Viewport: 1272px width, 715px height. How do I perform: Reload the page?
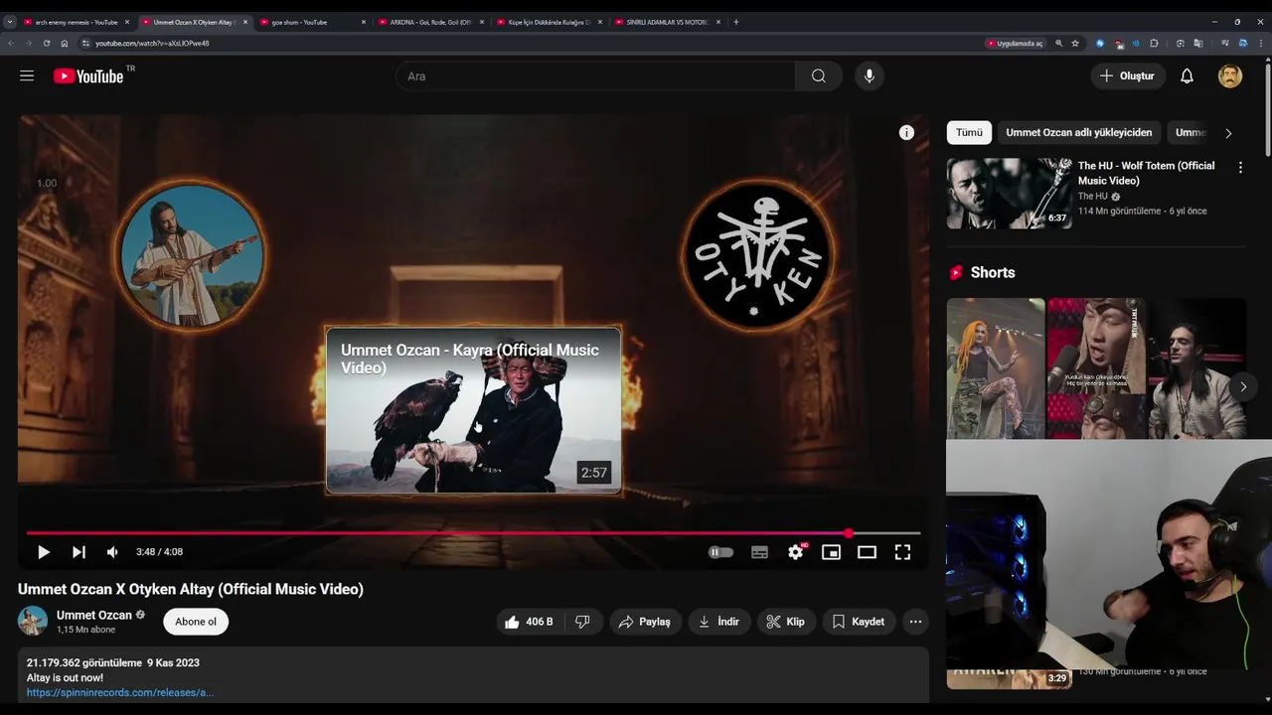click(46, 43)
